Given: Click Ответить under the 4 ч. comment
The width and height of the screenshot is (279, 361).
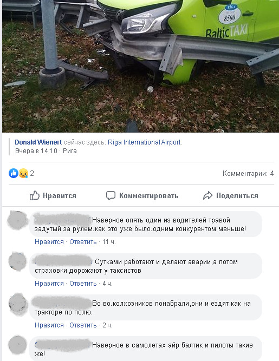Looking at the screenshot, I should pyautogui.click(x=83, y=284).
